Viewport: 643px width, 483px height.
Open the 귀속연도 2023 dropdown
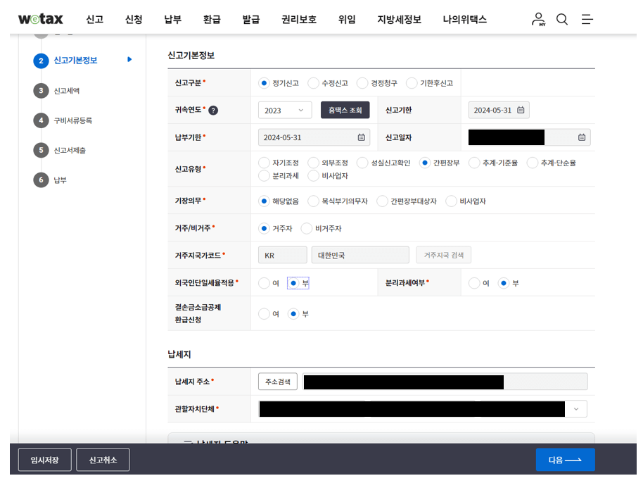(285, 111)
